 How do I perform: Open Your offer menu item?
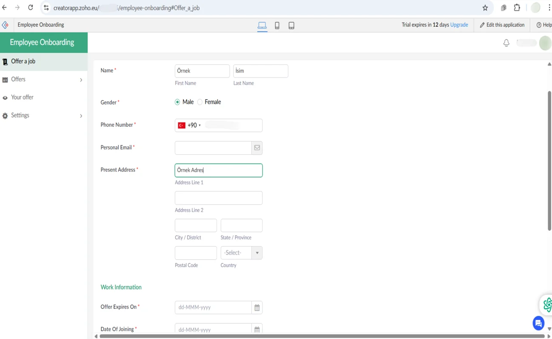pyautogui.click(x=44, y=97)
